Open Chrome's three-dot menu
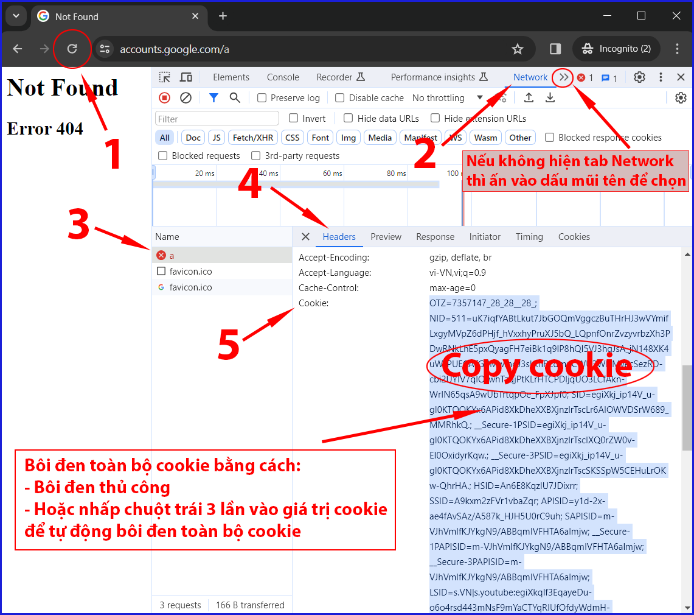This screenshot has width=694, height=615. click(x=677, y=49)
